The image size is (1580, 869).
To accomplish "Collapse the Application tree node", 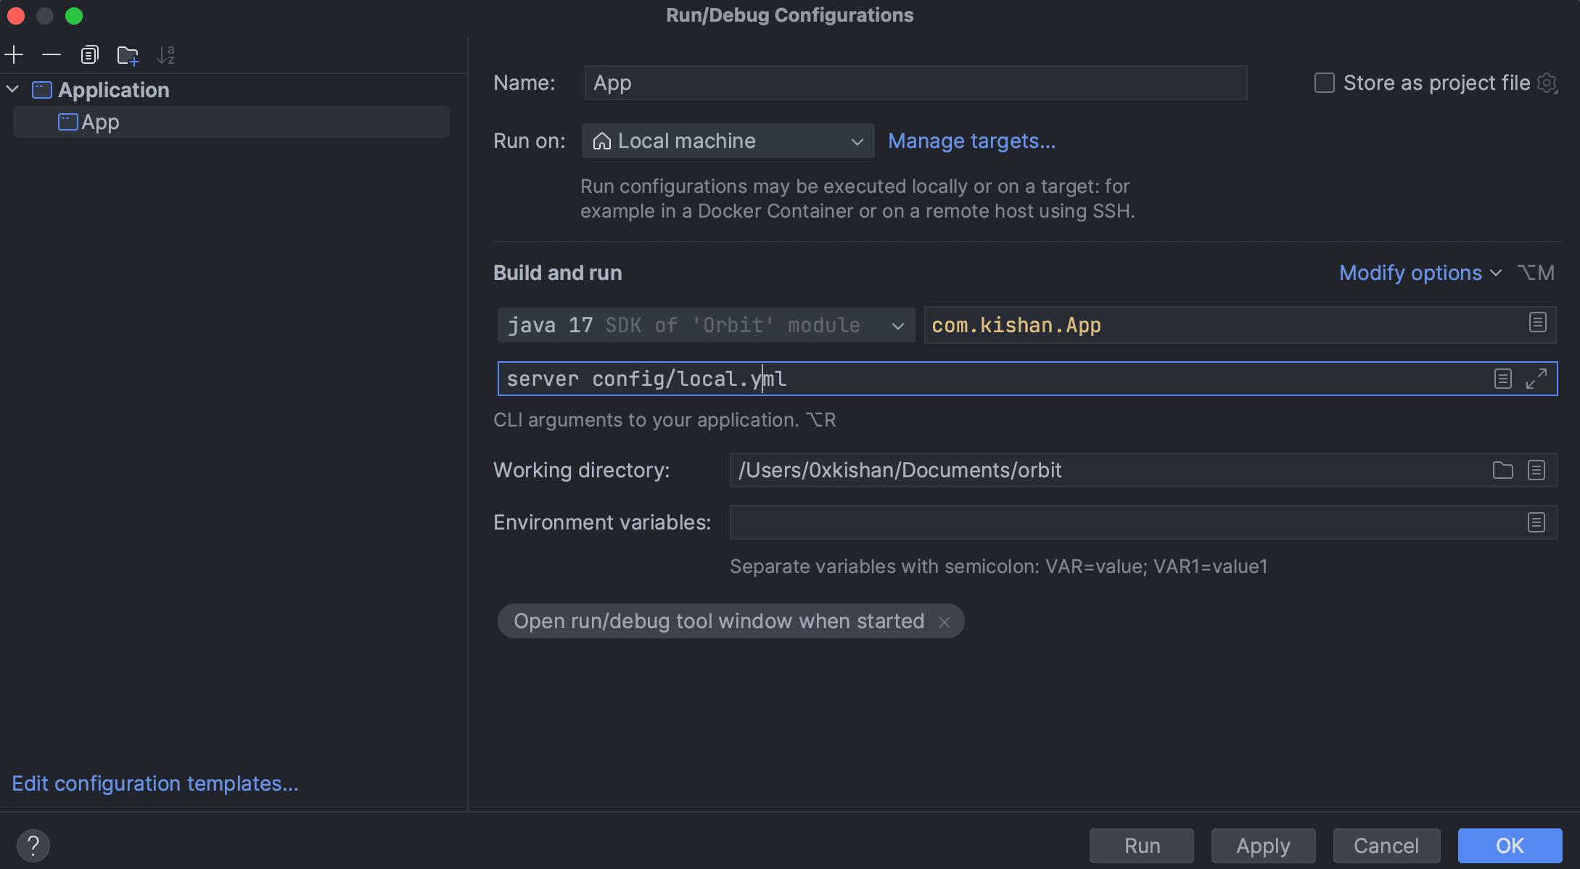I will [x=12, y=89].
